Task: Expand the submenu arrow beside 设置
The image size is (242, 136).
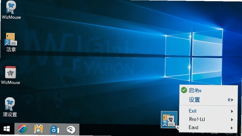Action: click(232, 100)
